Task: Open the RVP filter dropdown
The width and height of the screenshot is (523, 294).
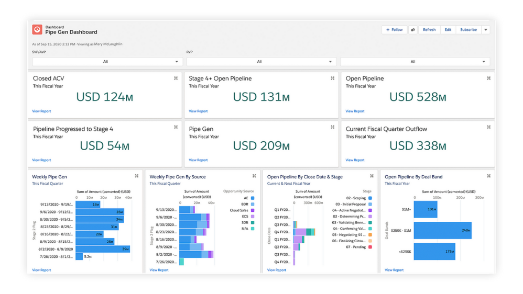Action: (261, 62)
